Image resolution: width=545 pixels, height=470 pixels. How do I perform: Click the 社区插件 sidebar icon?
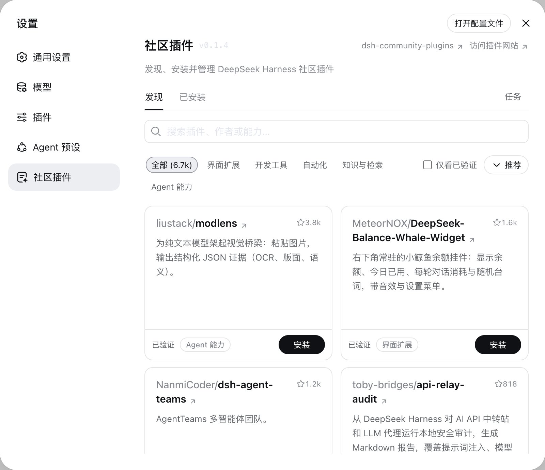click(22, 177)
